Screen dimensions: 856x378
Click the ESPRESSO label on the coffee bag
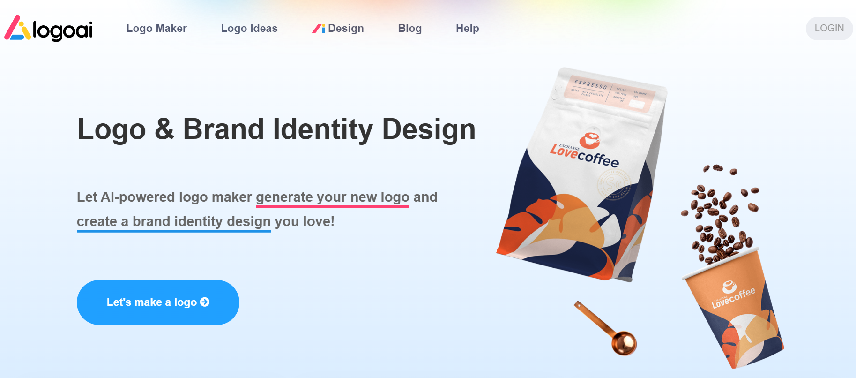point(591,85)
